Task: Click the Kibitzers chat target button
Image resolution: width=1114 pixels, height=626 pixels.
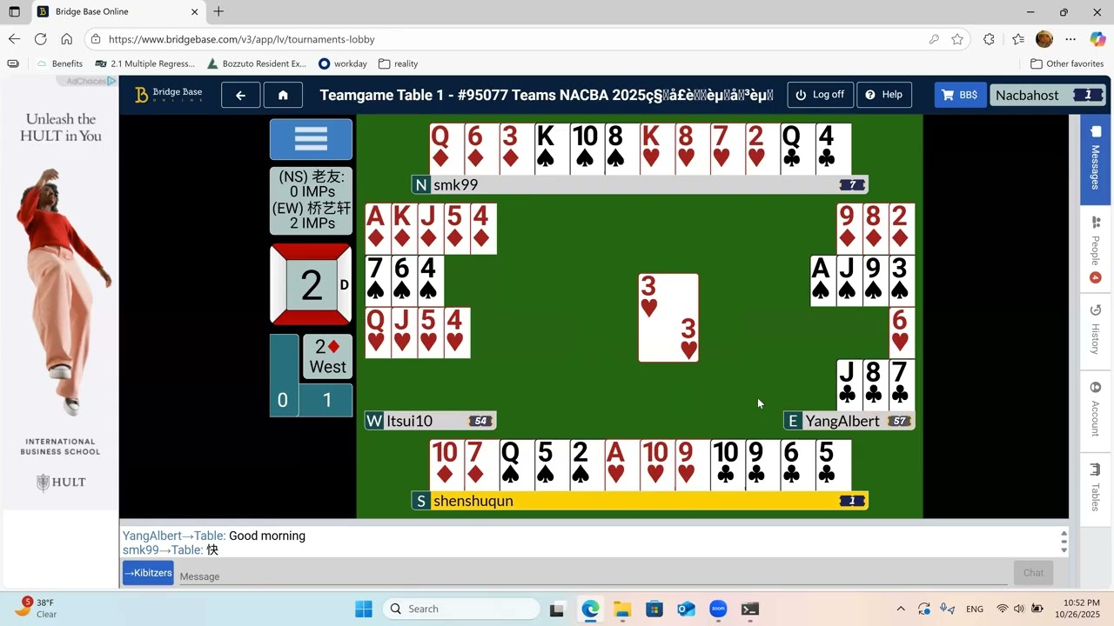Action: (148, 573)
